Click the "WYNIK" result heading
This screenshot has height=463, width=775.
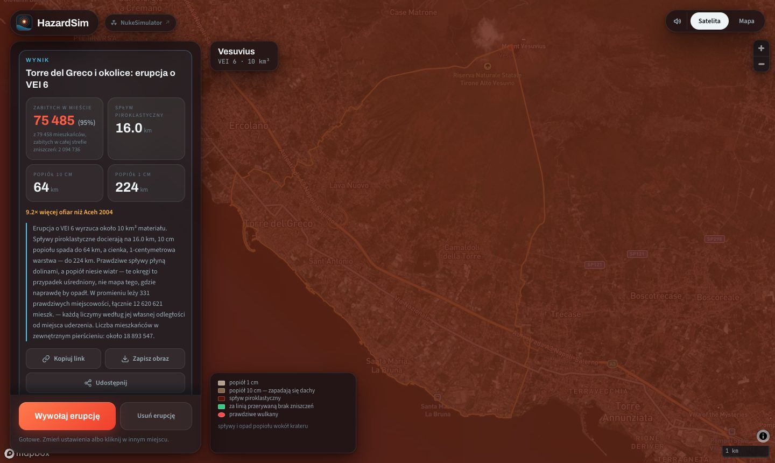37,60
